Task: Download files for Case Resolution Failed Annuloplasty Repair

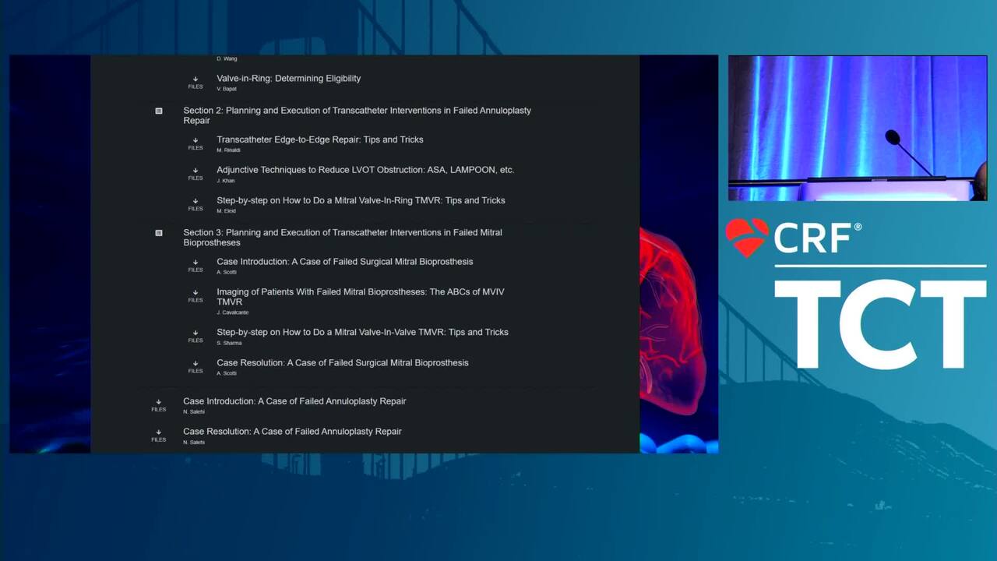Action: pyautogui.click(x=159, y=436)
